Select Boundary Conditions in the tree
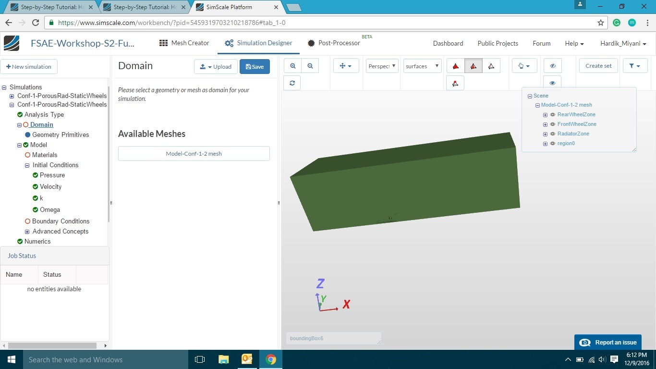Viewport: 656px width, 369px height. (x=61, y=221)
